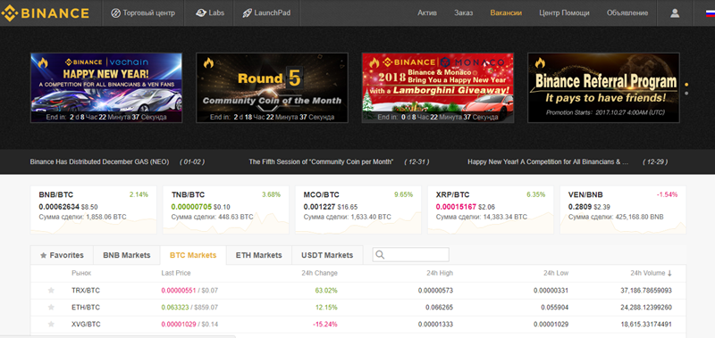Star TRX/BTC as a favorite
Screen dimensions: 715x338
tap(51, 290)
